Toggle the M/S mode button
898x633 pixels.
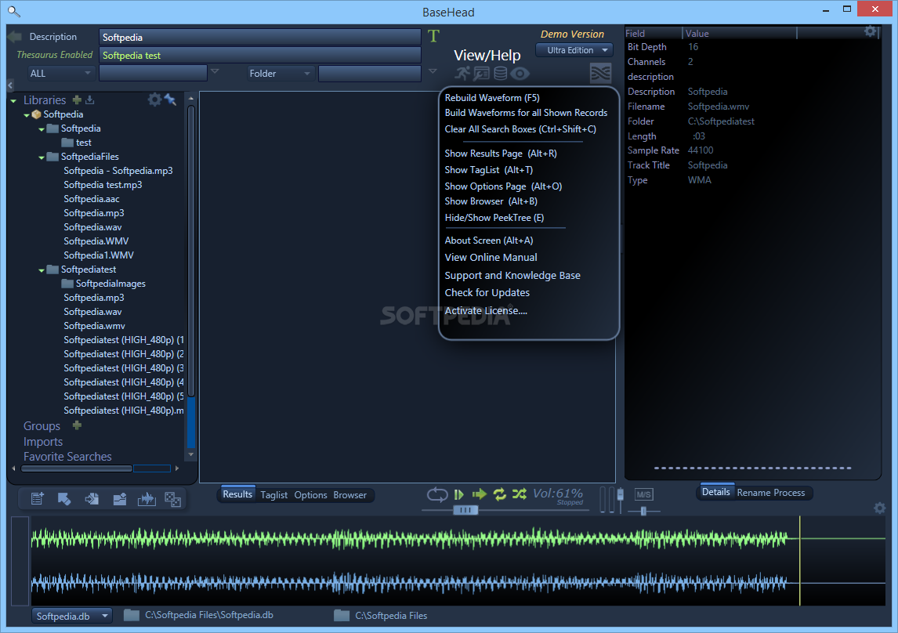pyautogui.click(x=643, y=494)
